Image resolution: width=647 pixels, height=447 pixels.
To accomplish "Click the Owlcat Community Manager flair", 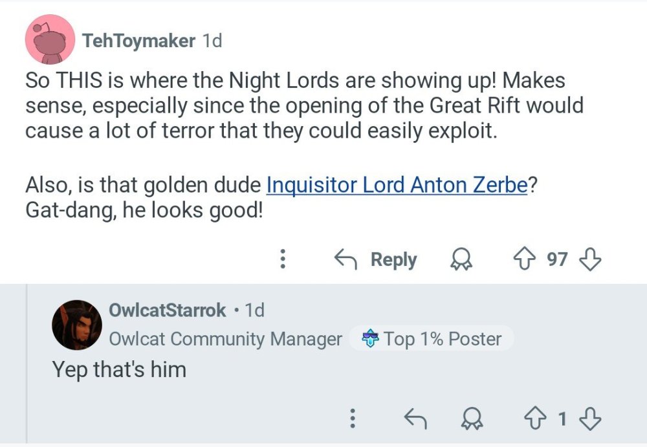I will coord(225,339).
